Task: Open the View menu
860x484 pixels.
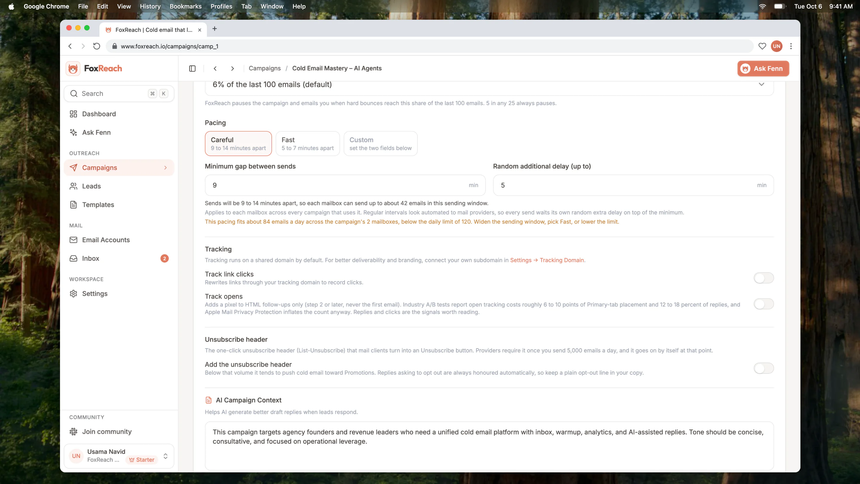Action: pos(124,6)
